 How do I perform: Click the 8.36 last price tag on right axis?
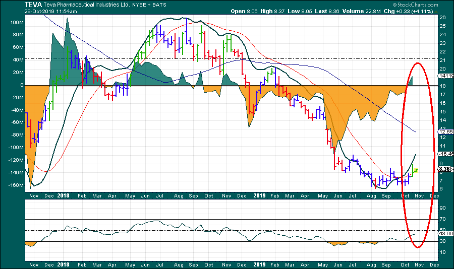(x=444, y=169)
